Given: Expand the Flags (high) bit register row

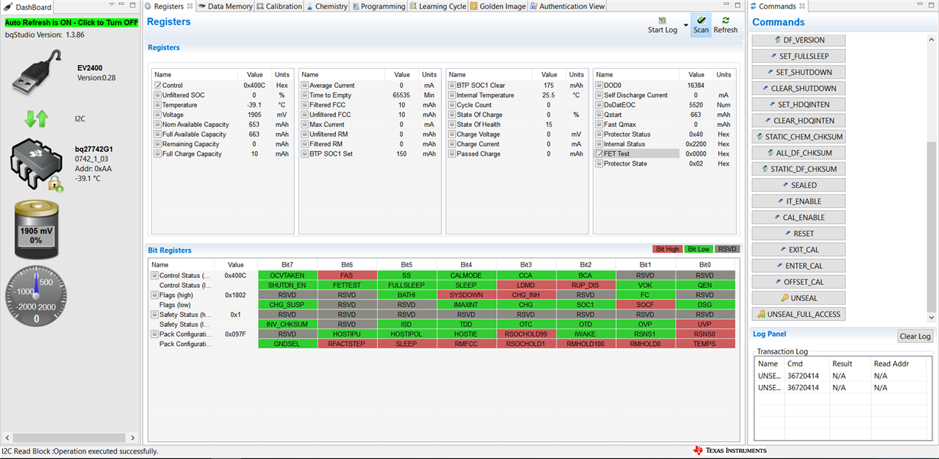Looking at the screenshot, I should 154,295.
